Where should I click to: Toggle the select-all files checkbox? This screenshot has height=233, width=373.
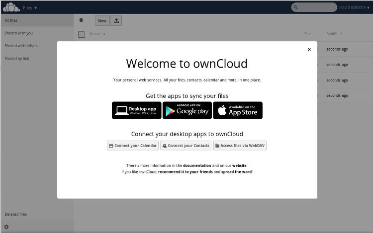(82, 34)
